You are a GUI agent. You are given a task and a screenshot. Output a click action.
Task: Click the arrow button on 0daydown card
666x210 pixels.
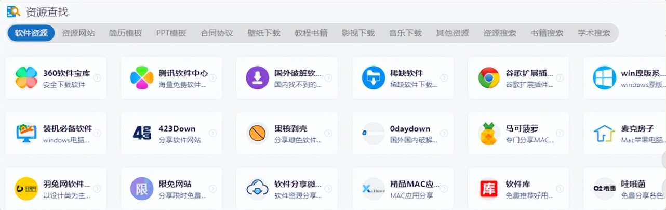[444, 133]
